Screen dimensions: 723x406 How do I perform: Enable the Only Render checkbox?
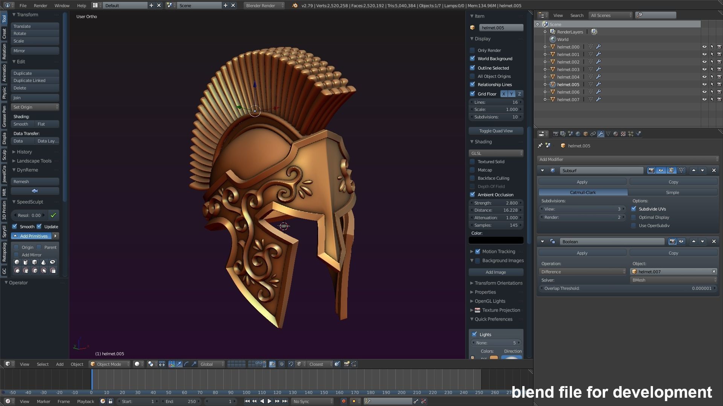click(472, 50)
